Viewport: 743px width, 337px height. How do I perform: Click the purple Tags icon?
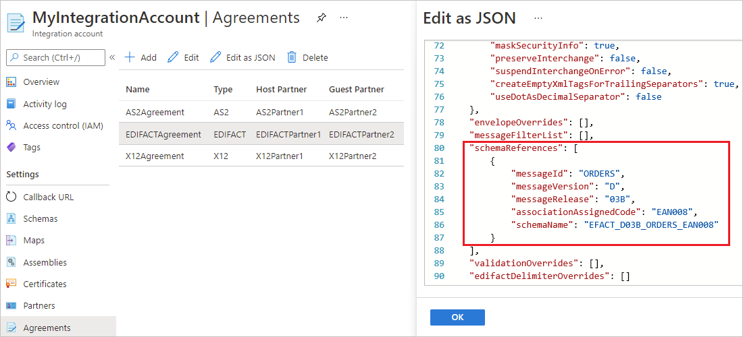[11, 148]
